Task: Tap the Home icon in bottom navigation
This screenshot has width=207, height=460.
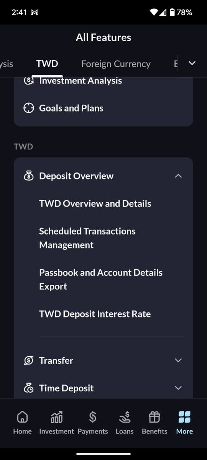Action: click(x=23, y=416)
